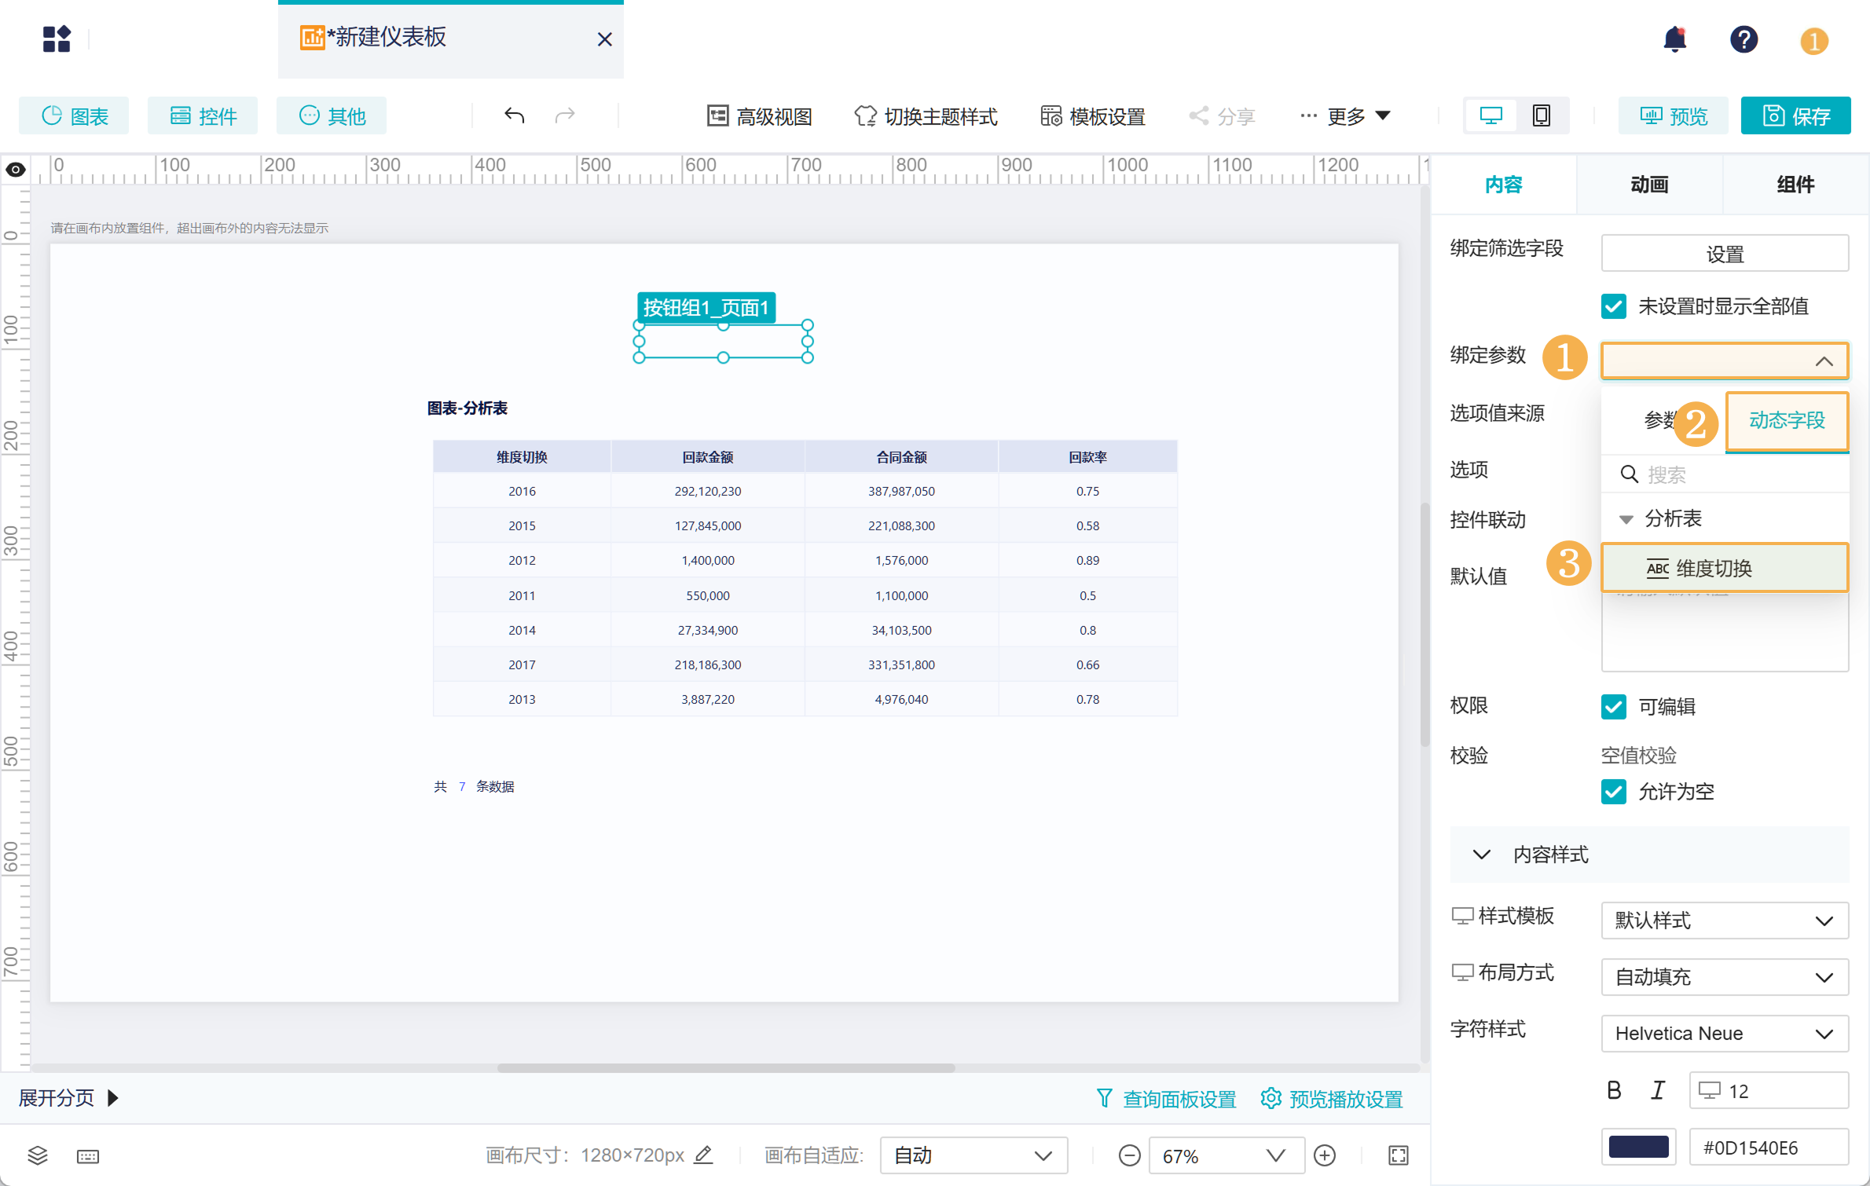
Task: Open the Helvetica Neue font dropdown
Action: click(1725, 1034)
